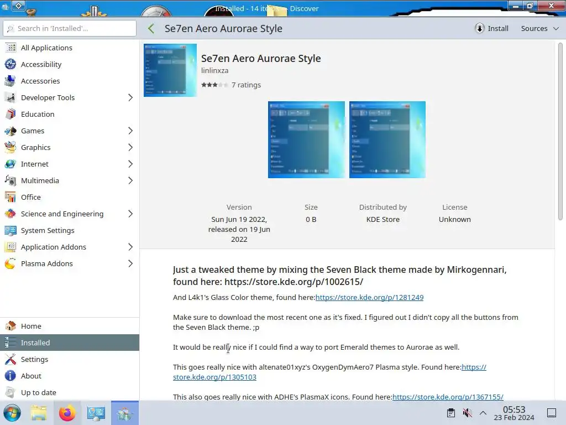Click the Up to date icon
Viewport: 566px width, 425px height.
pos(11,392)
